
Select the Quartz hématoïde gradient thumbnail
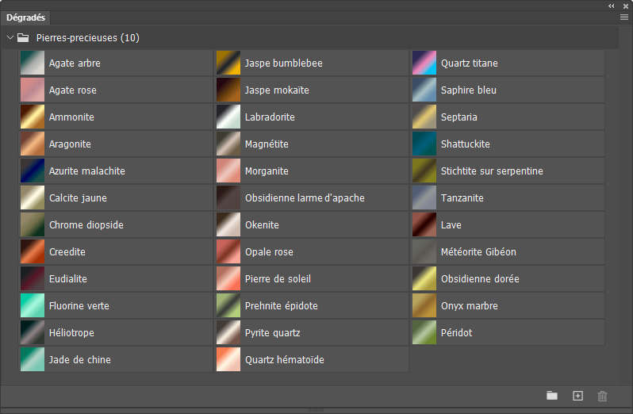click(228, 360)
